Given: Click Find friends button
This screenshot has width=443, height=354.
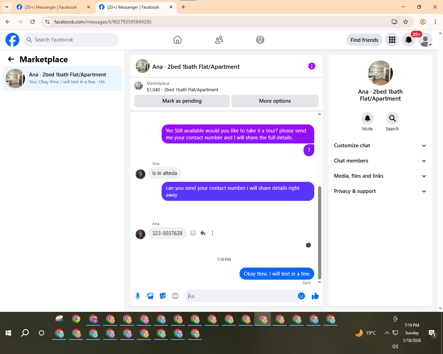Looking at the screenshot, I should click(364, 40).
